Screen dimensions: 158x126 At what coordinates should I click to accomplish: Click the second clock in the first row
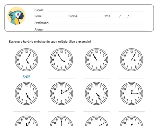(x=62, y=60)
